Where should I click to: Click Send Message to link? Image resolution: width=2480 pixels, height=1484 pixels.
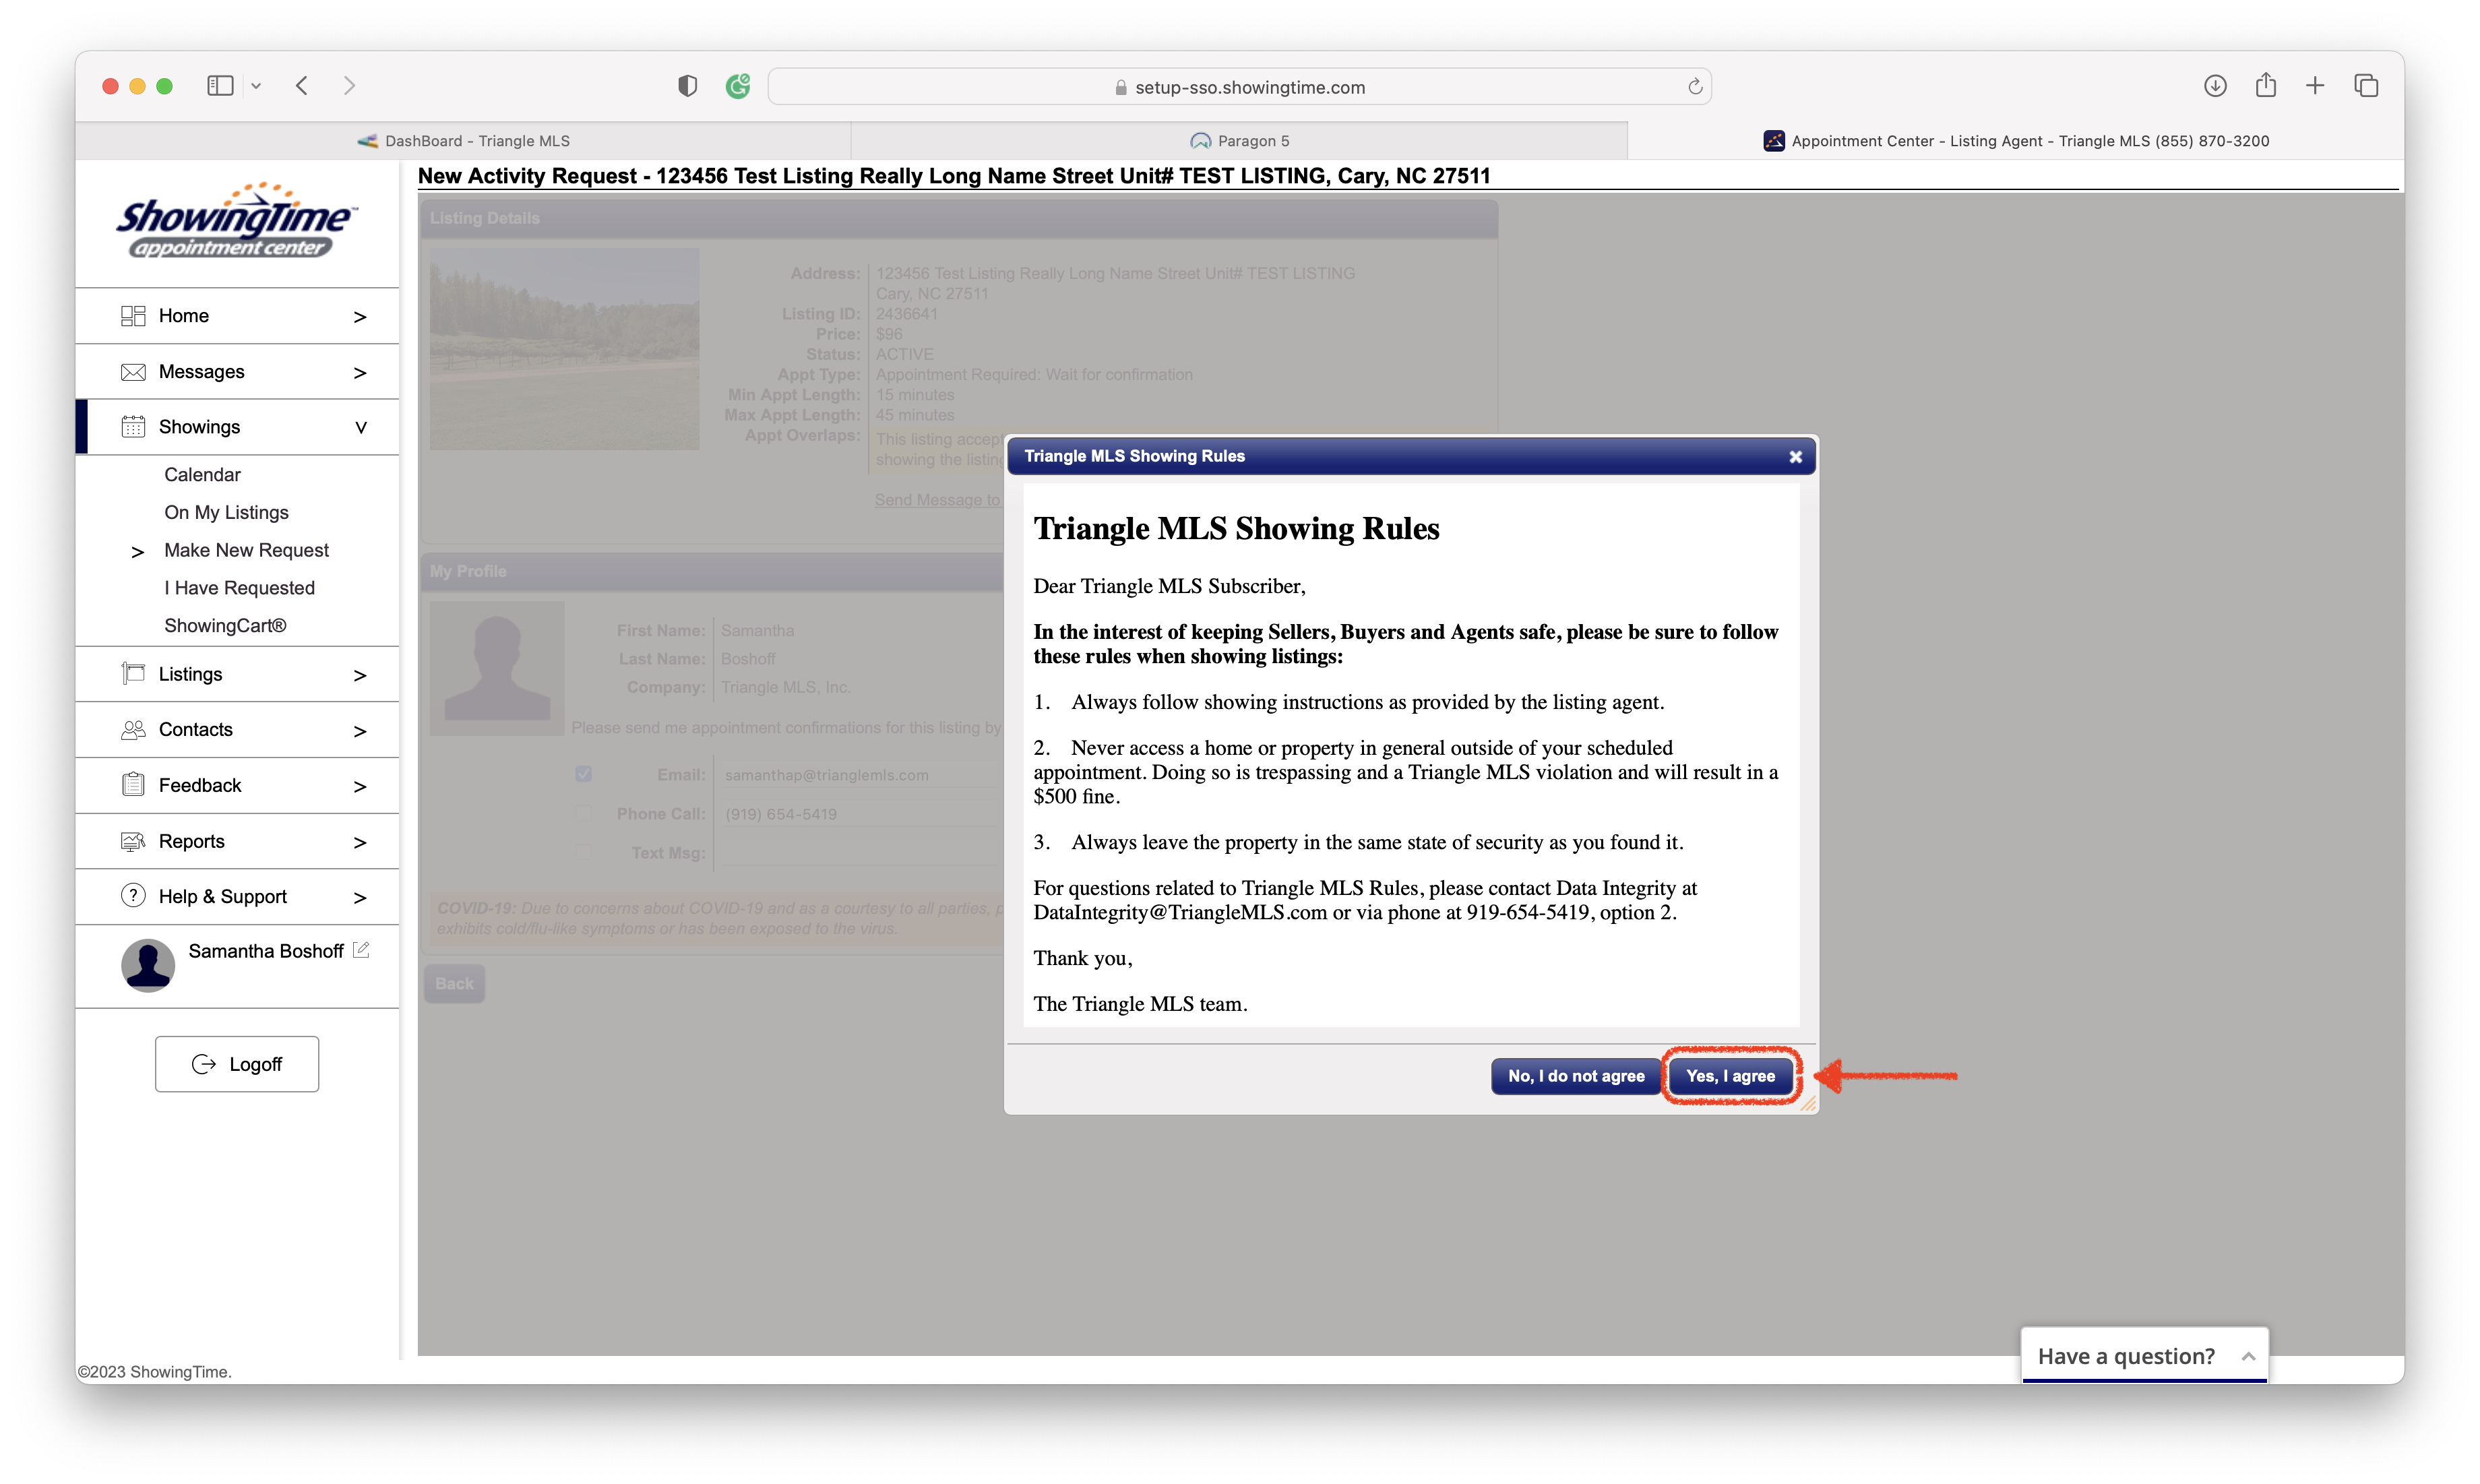click(937, 500)
